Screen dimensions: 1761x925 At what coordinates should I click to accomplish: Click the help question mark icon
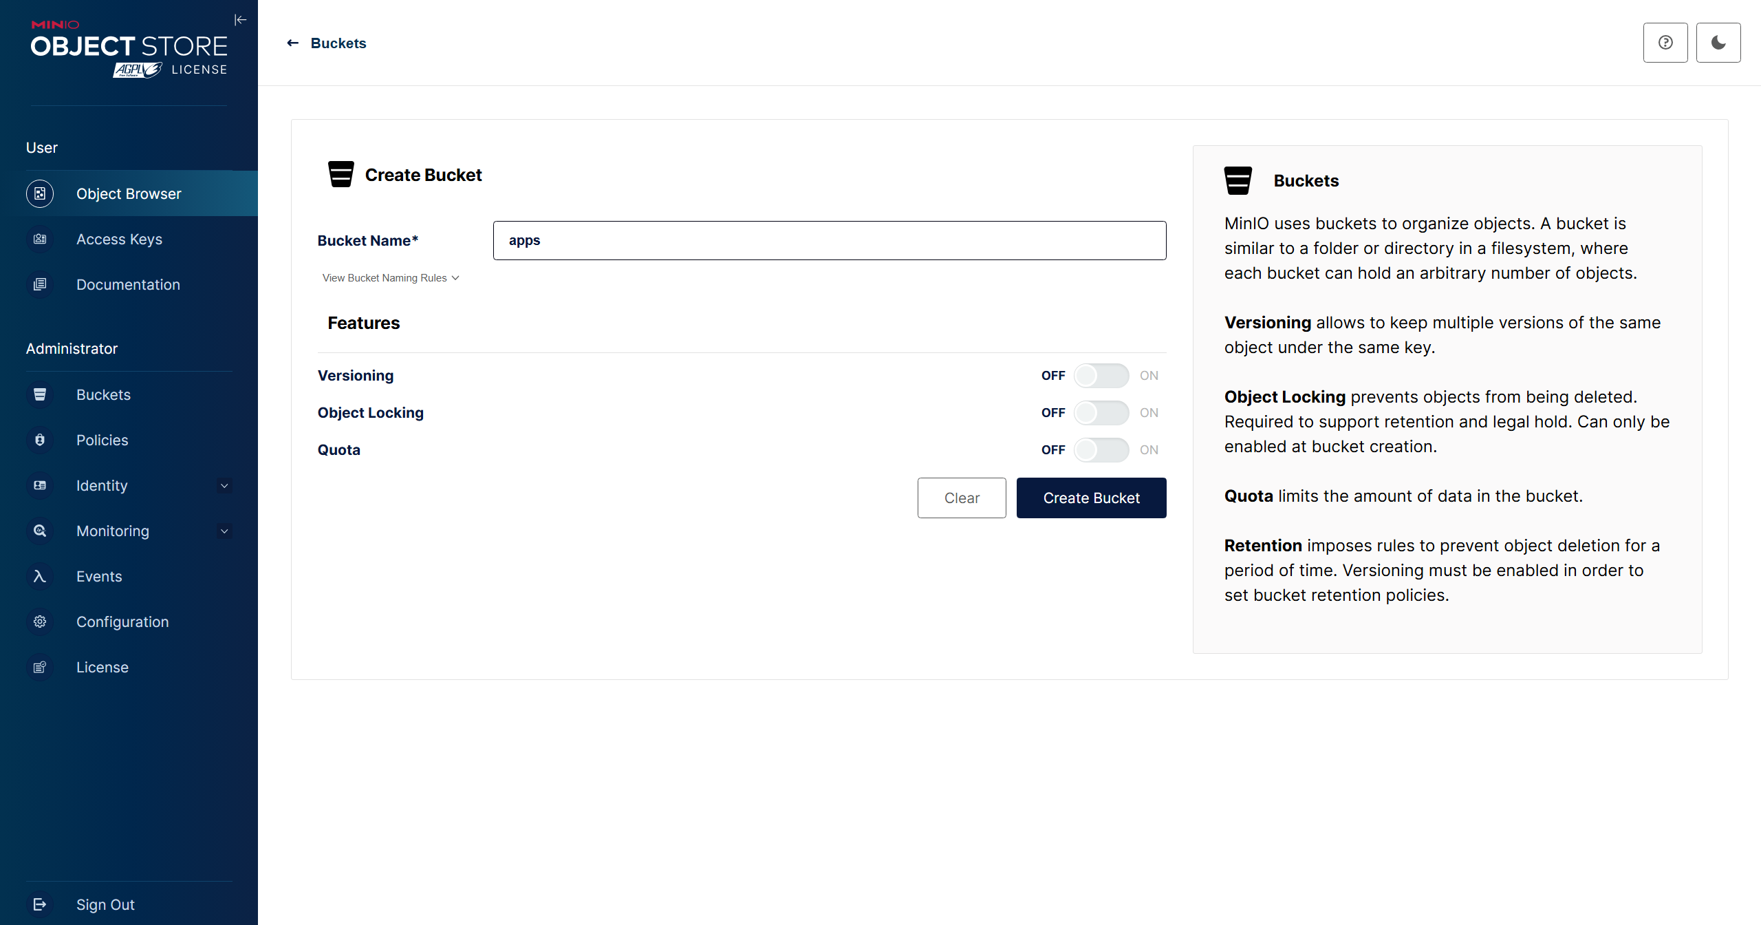1665,43
